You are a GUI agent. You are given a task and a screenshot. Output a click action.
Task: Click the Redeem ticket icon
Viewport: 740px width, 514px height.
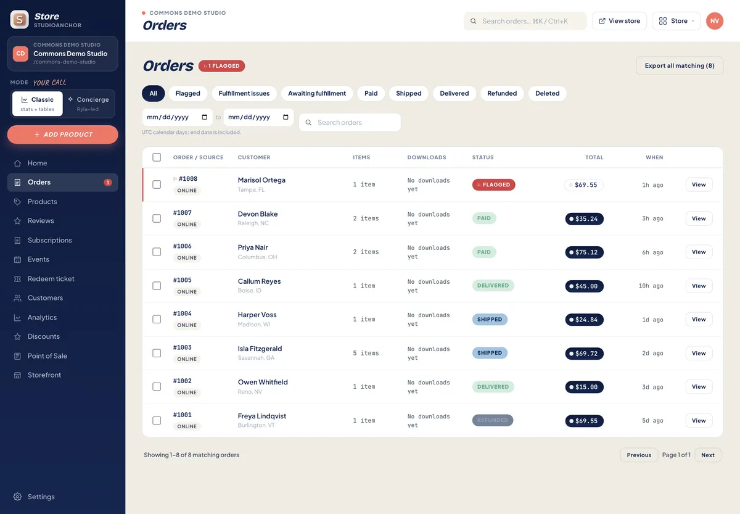17,279
